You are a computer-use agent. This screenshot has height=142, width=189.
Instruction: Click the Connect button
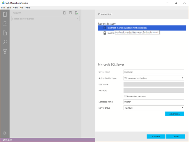156,136
